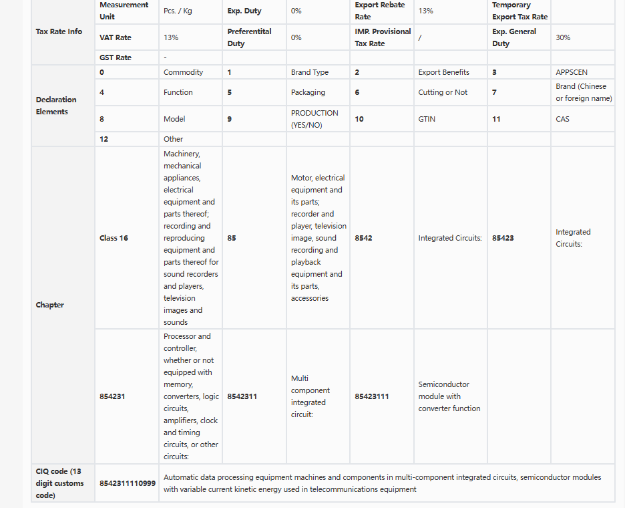Screen dimensions: 625x508
Task: Click the 8542 heading code cell
Action: (382, 238)
